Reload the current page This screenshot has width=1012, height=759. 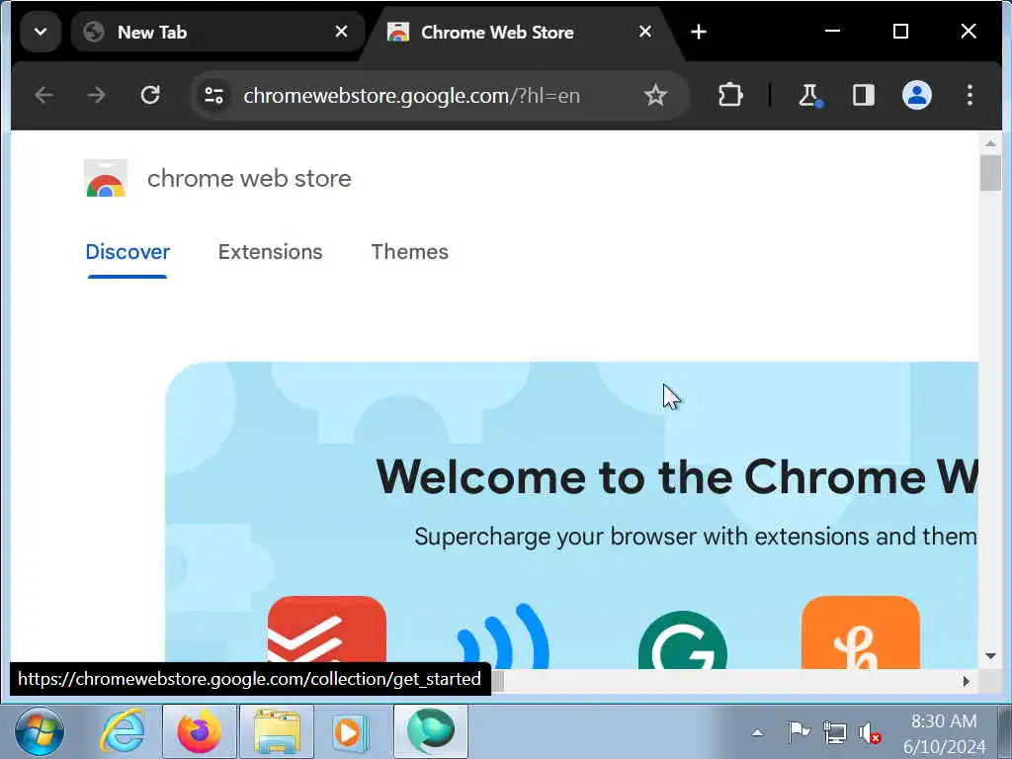(150, 96)
